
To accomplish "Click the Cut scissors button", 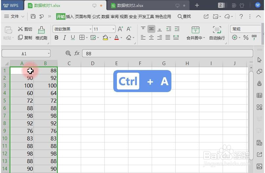I will click(25, 29).
